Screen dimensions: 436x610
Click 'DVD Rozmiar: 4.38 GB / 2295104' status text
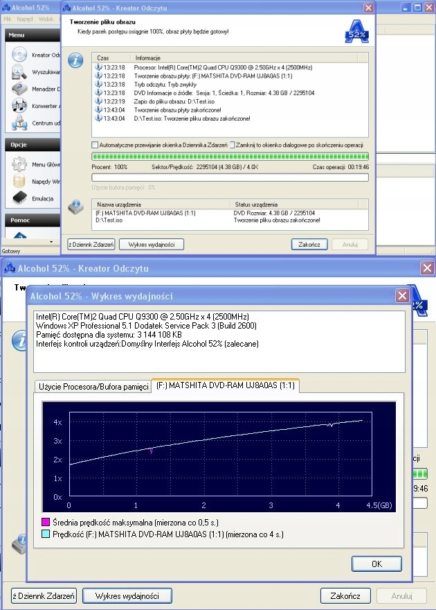pyautogui.click(x=274, y=213)
